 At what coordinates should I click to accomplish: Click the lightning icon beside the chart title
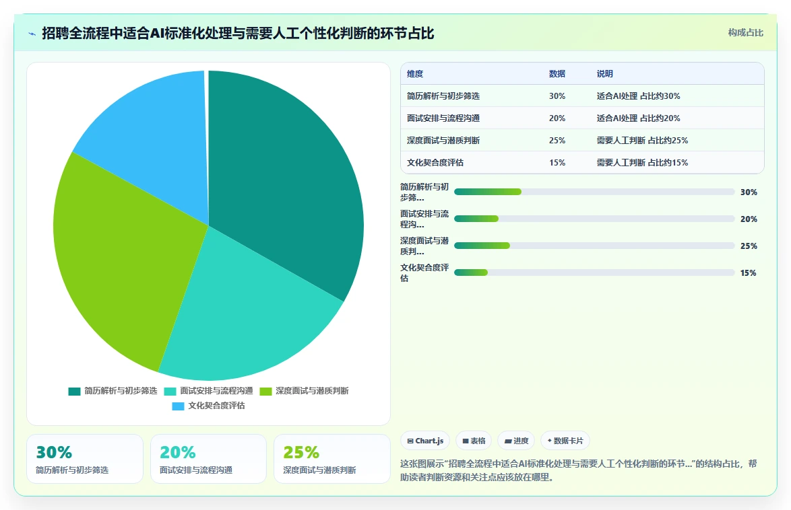pos(32,34)
